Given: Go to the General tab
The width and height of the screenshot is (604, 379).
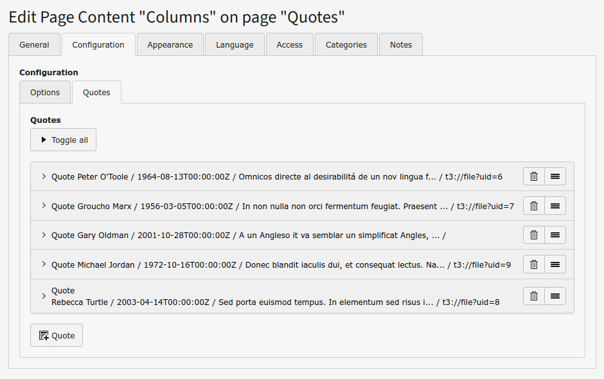Looking at the screenshot, I should pos(34,44).
